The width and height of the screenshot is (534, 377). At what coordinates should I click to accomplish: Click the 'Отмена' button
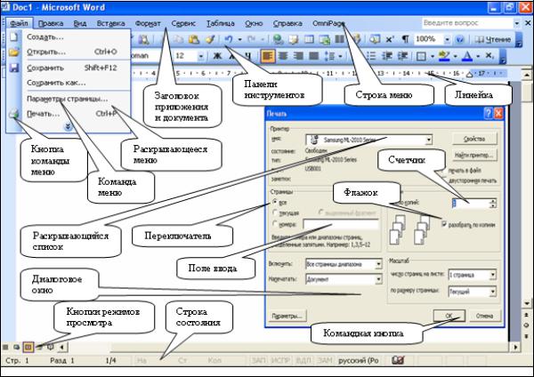coord(484,316)
